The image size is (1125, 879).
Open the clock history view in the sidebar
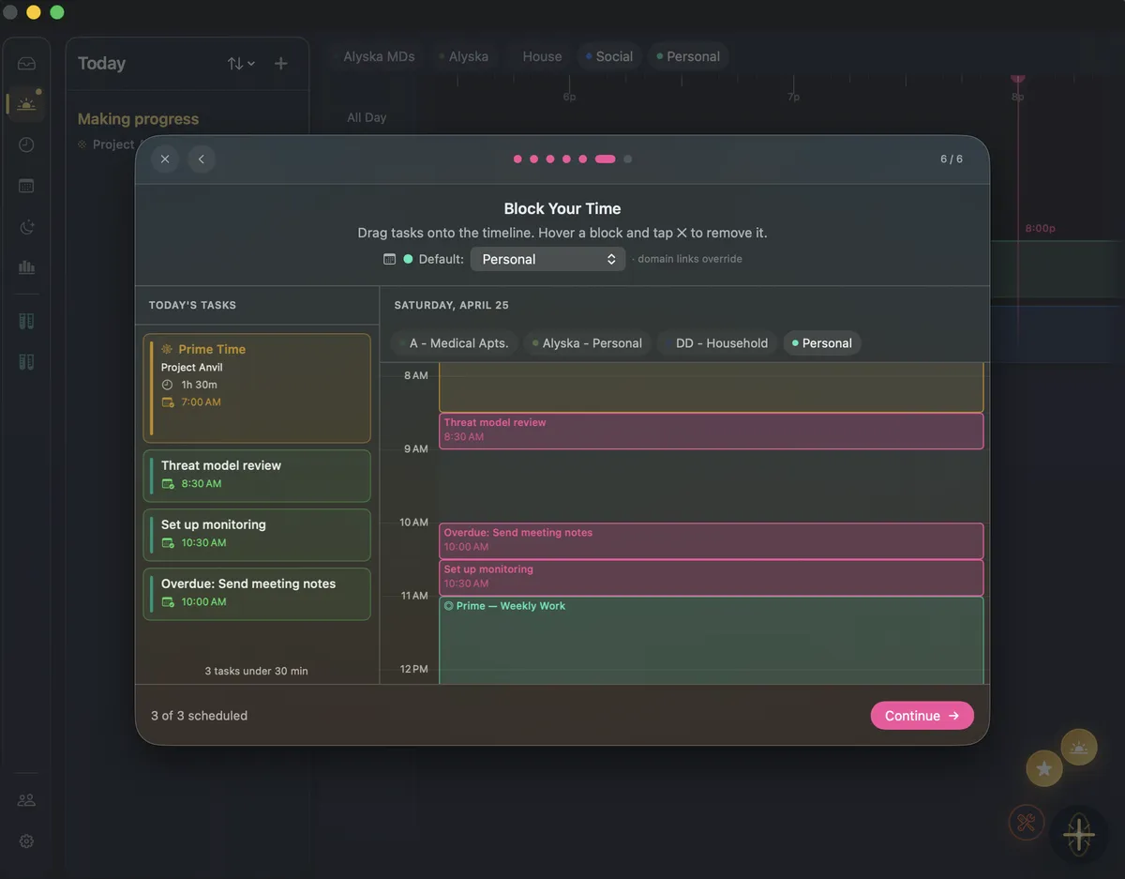(26, 144)
